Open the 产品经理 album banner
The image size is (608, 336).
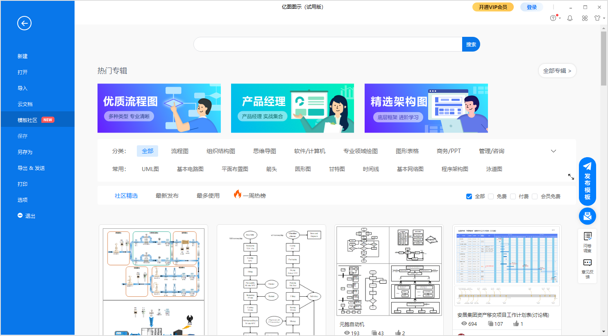293,108
